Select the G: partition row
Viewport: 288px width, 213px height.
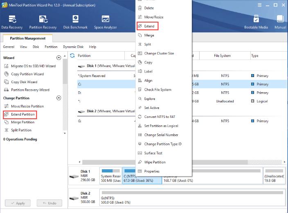click(x=106, y=121)
